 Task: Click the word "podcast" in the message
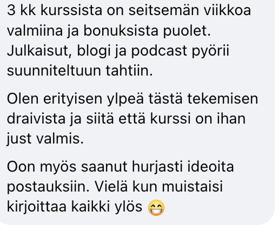pyautogui.click(x=159, y=51)
